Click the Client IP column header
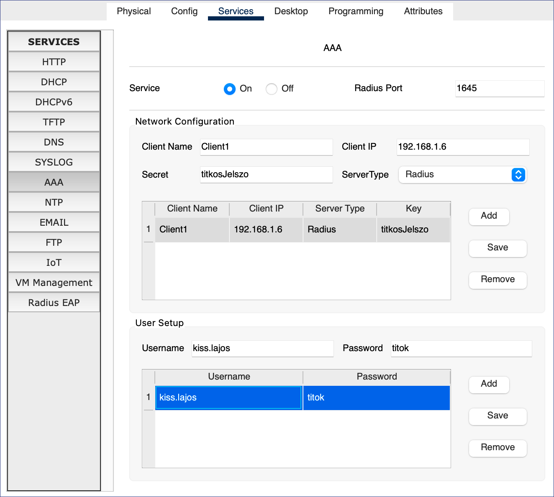The image size is (554, 497). (x=266, y=209)
